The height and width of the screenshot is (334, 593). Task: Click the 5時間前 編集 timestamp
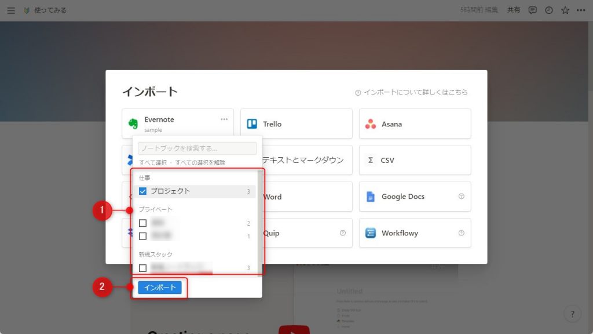[479, 10]
